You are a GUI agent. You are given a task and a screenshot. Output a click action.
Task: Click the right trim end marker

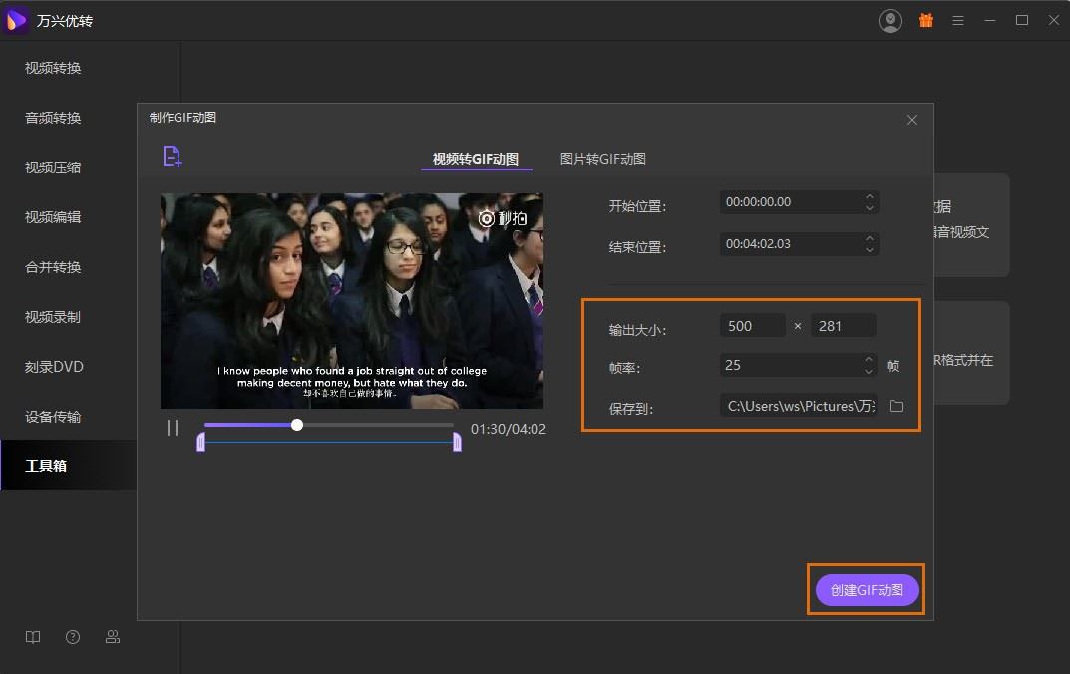(x=457, y=442)
